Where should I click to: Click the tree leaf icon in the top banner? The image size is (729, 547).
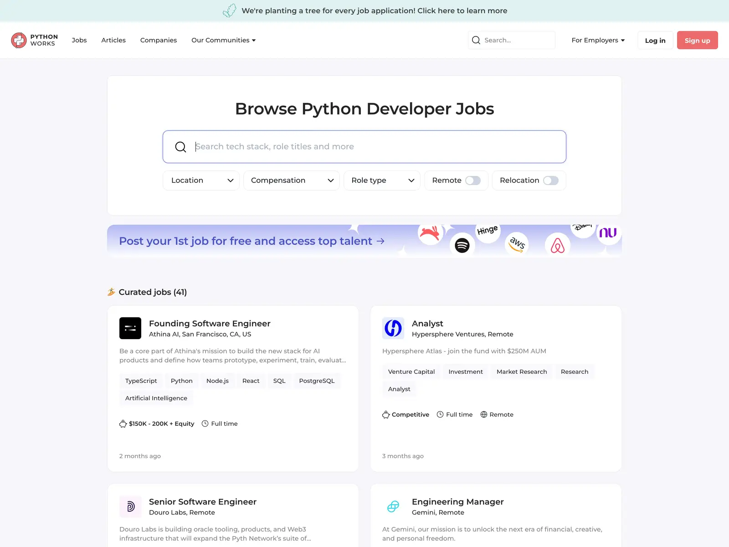tap(230, 10)
